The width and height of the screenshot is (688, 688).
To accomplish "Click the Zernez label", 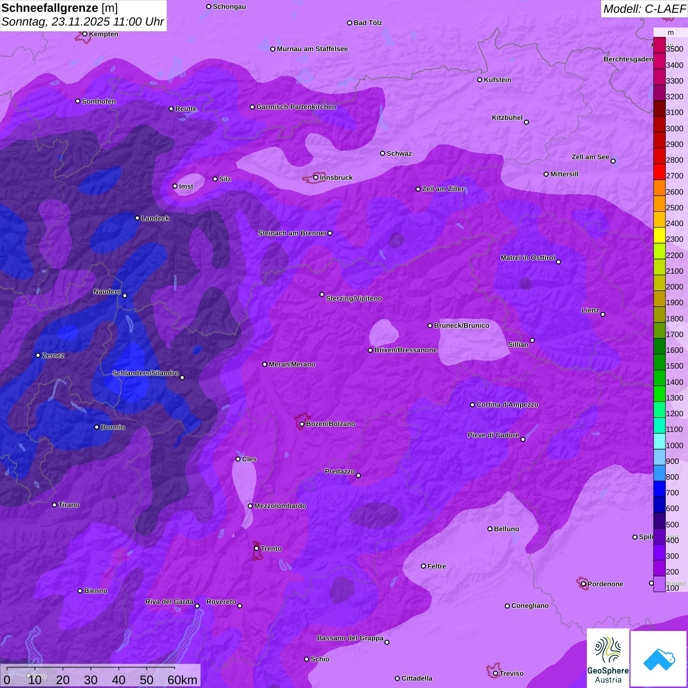I will tap(53, 355).
